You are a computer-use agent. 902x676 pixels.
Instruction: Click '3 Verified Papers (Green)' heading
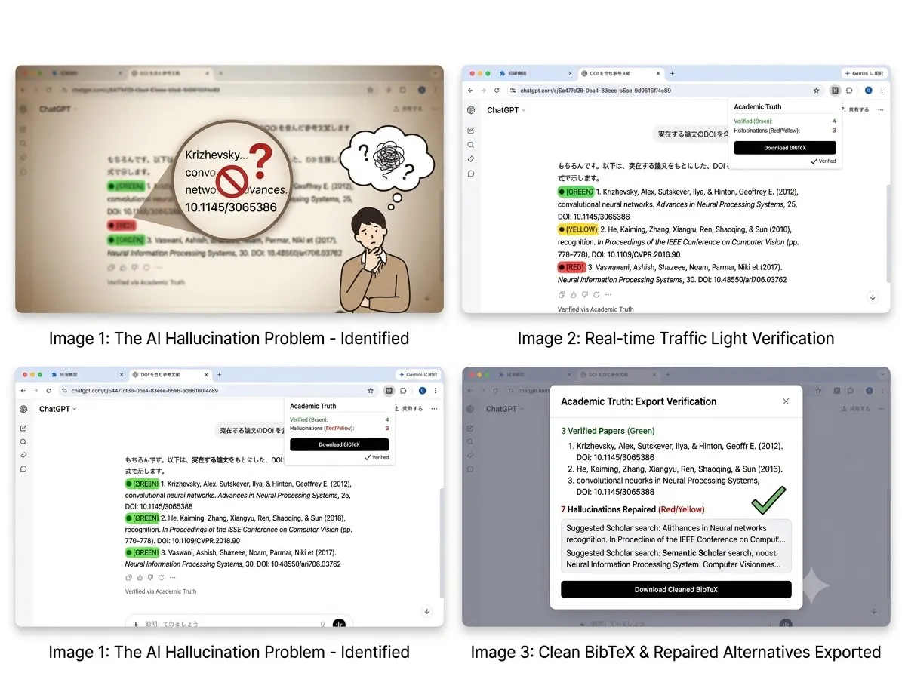(x=608, y=431)
